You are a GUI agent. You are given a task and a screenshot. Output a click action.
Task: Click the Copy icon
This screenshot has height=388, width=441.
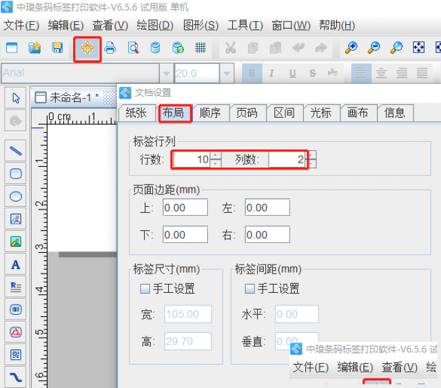[253, 48]
